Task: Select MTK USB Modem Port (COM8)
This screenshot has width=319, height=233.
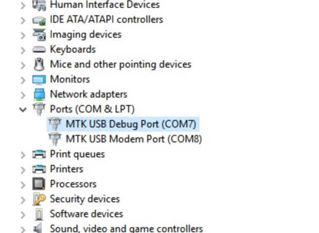Action: coord(134,139)
